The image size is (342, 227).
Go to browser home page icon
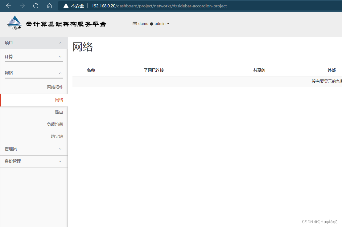coord(49,6)
